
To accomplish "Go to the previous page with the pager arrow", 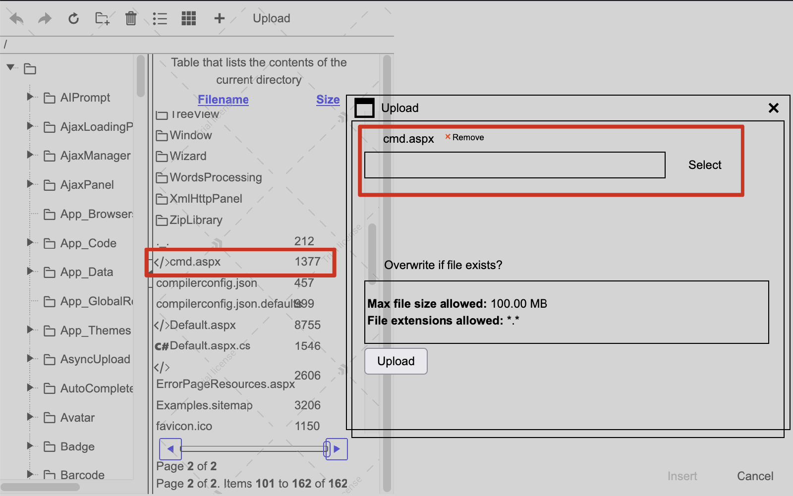I will click(x=170, y=449).
